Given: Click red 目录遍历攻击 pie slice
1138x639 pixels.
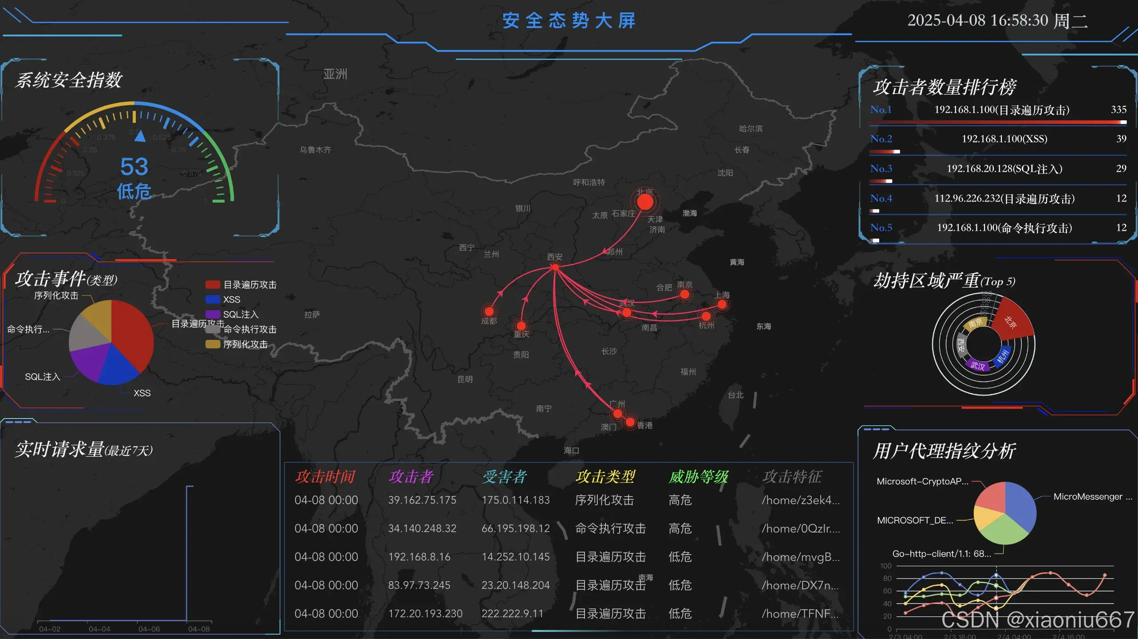Looking at the screenshot, I should (133, 333).
